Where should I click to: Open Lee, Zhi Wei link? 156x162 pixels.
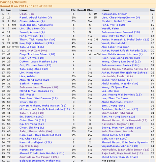click(110, 91)
